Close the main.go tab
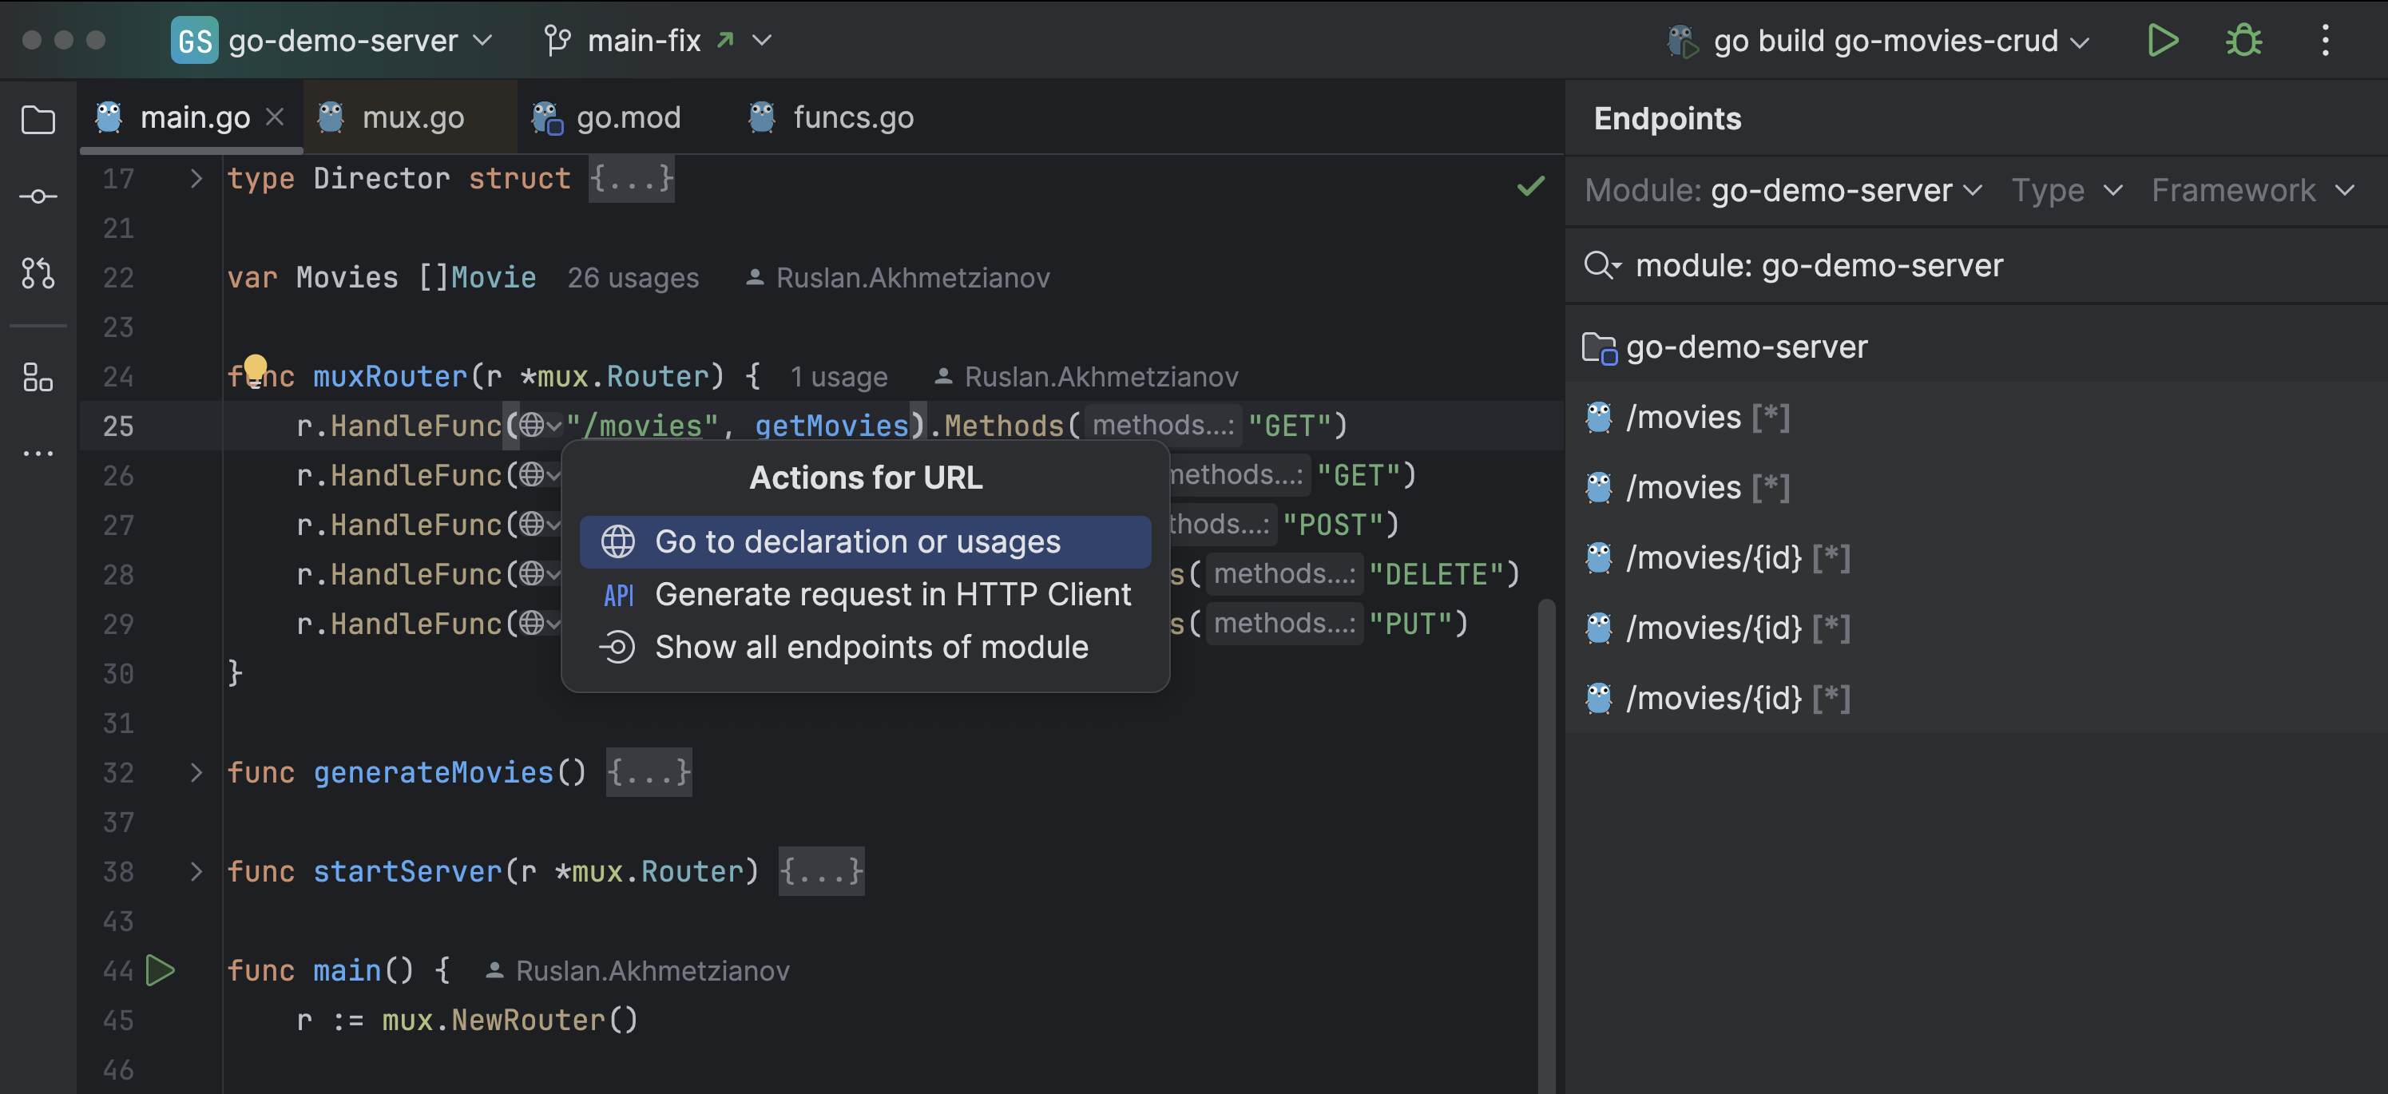Image resolution: width=2388 pixels, height=1094 pixels. pos(275,117)
